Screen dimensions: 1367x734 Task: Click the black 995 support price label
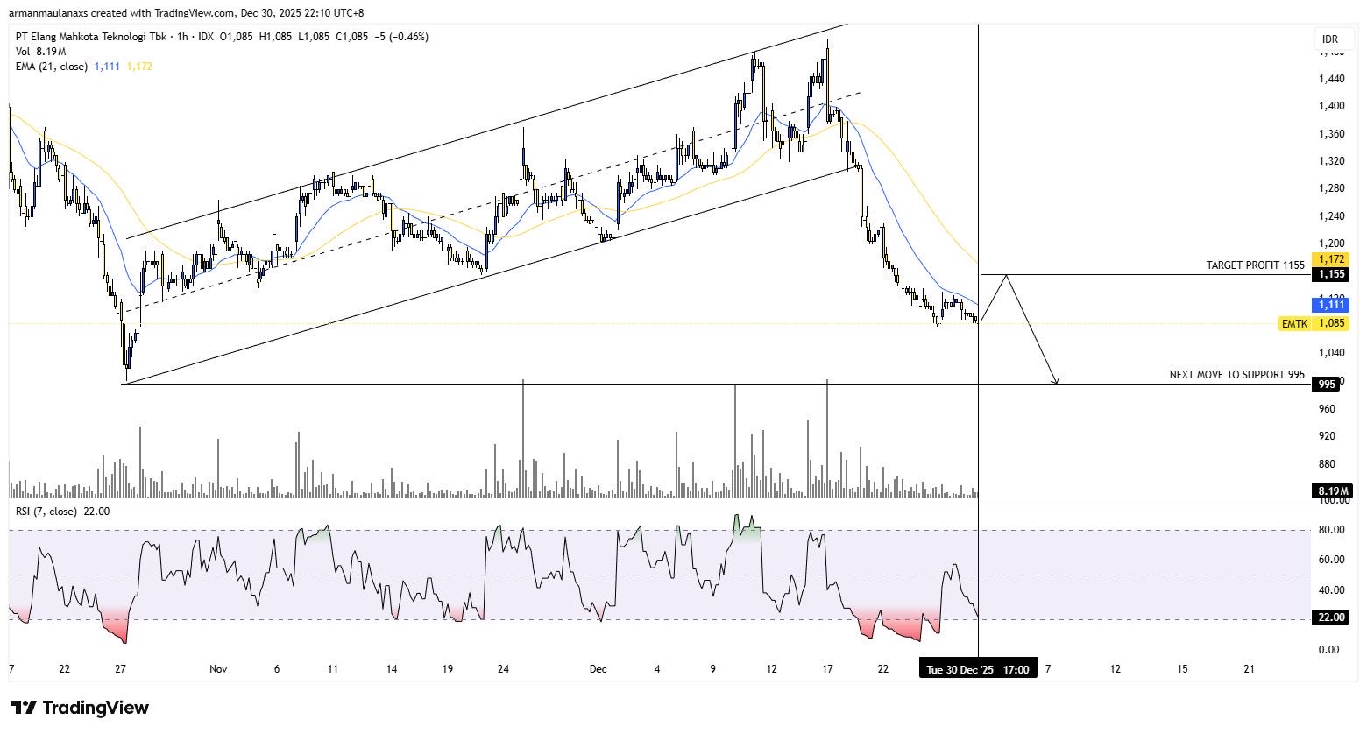(1326, 384)
